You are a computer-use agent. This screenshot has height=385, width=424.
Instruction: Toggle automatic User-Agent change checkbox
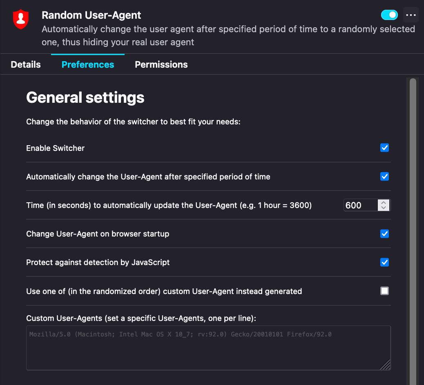pos(384,177)
